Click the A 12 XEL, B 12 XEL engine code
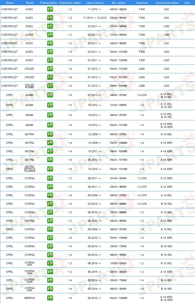 point(167,105)
